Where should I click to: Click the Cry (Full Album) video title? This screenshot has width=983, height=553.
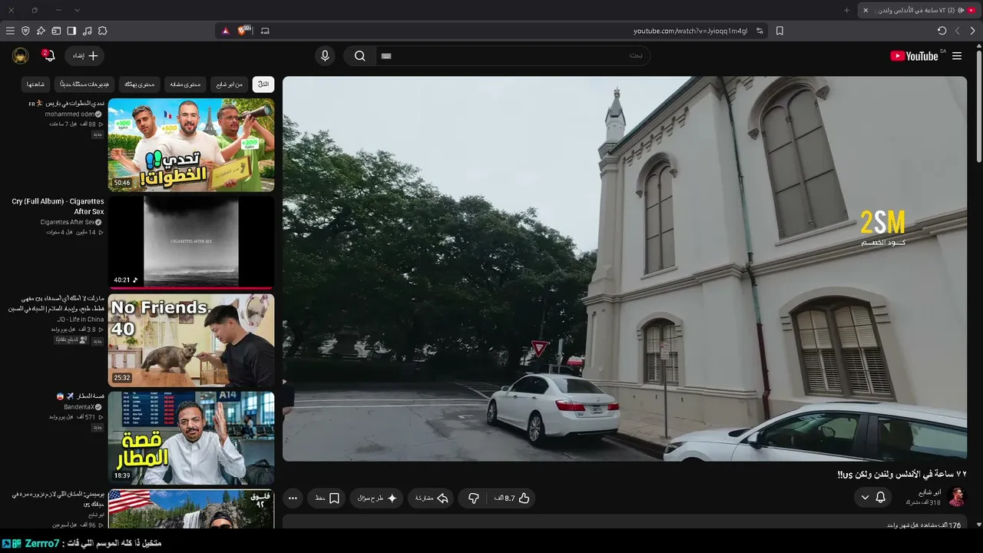(x=58, y=207)
